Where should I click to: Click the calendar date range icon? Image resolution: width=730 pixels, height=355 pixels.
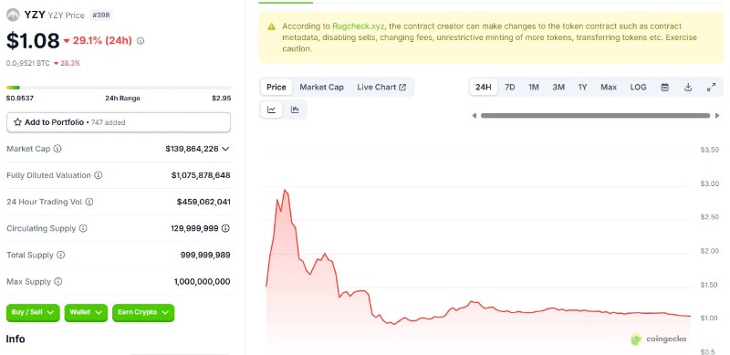[665, 87]
